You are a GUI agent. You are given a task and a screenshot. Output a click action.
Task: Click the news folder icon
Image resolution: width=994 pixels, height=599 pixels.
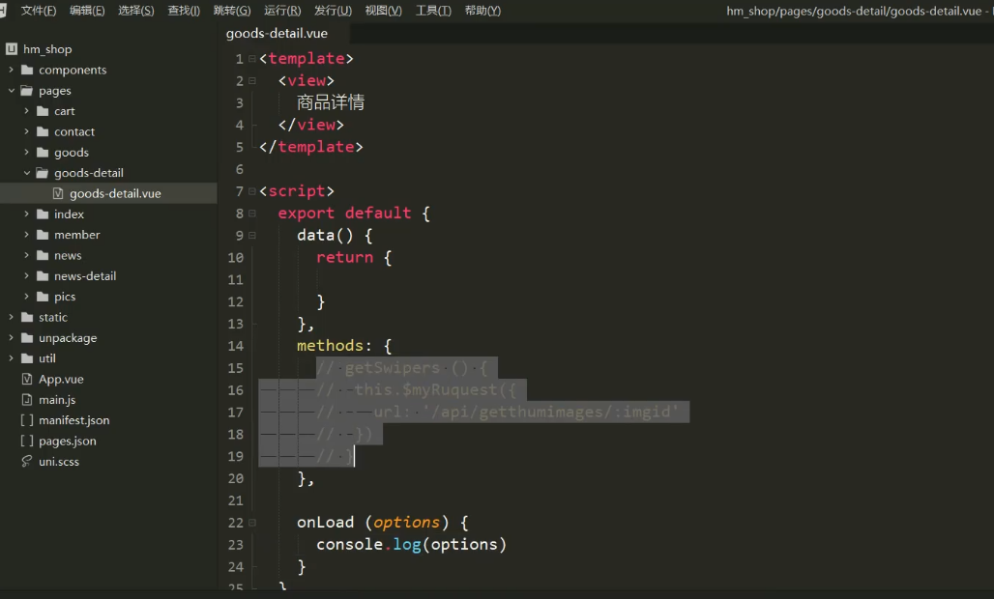point(43,255)
